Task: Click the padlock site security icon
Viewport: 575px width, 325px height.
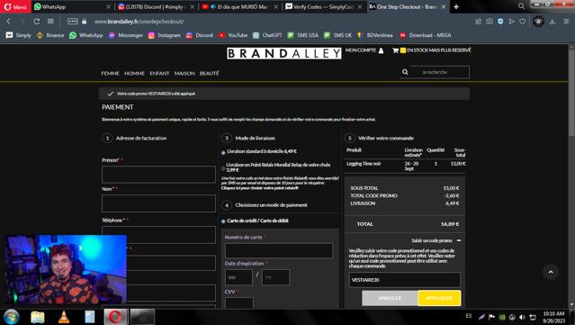Action: tap(84, 22)
